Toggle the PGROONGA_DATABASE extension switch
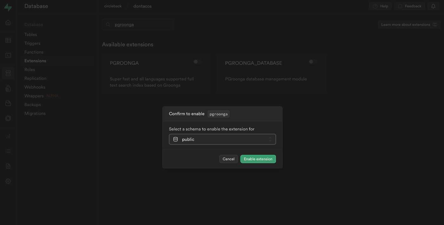The image size is (444, 225). coord(313,62)
